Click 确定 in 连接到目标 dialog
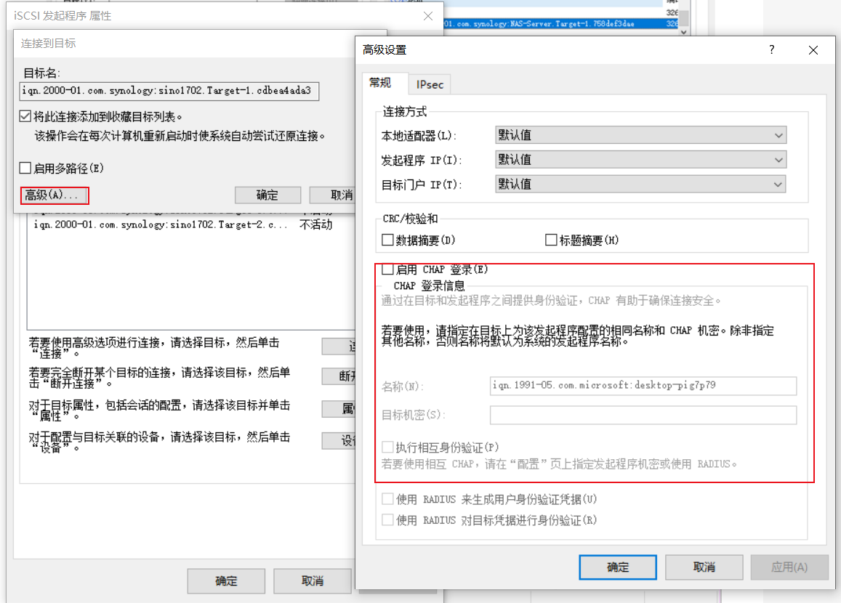841x603 pixels. click(267, 195)
